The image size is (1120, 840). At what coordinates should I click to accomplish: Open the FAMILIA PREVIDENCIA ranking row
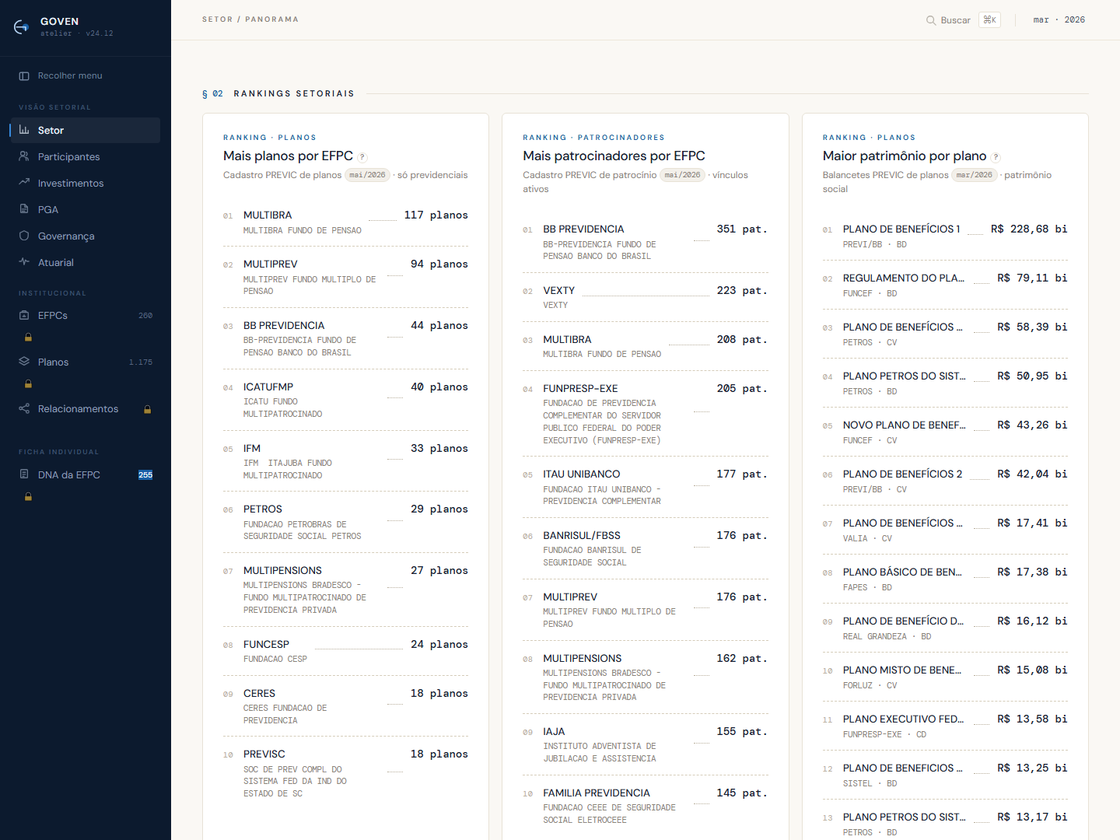click(646, 806)
